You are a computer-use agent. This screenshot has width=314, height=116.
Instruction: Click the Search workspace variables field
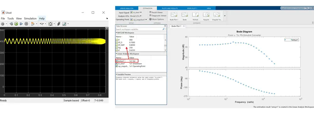[x=139, y=29]
